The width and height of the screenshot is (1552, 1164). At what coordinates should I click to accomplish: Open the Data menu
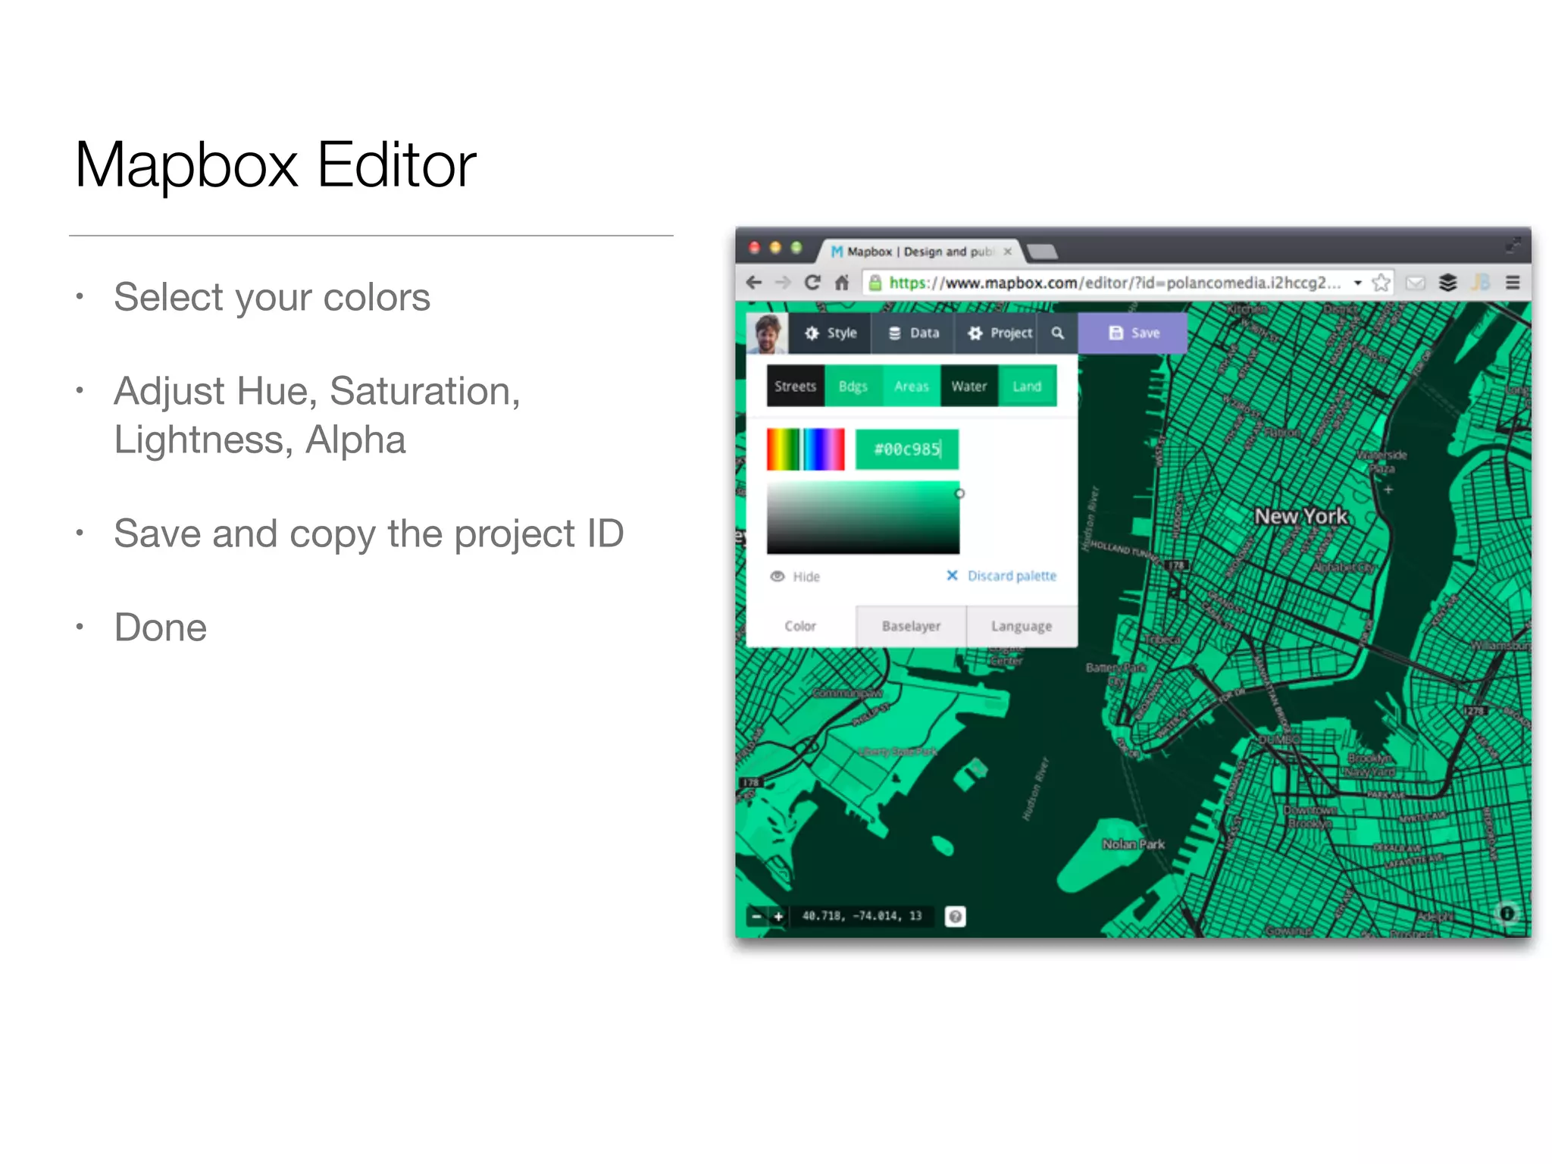coord(914,333)
